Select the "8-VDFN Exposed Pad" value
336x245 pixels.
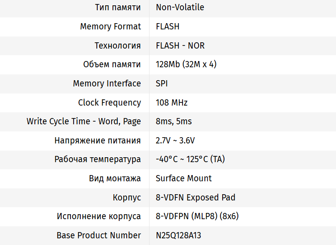pos(195,197)
